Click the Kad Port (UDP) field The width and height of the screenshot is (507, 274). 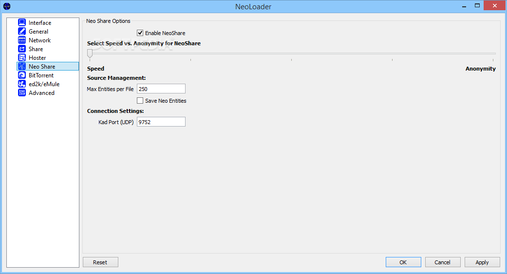161,122
